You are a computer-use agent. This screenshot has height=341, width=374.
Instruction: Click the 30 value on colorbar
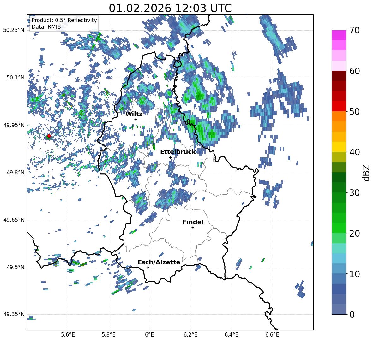click(x=354, y=193)
